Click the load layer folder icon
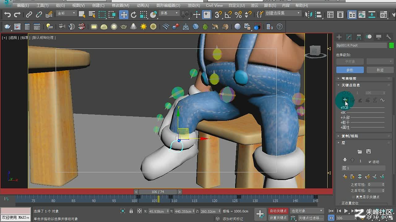This screenshot has width=396, height=222. point(359,152)
